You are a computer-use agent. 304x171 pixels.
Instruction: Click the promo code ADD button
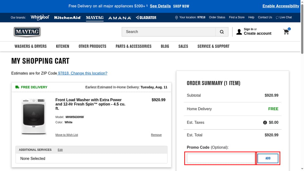[x=268, y=158]
